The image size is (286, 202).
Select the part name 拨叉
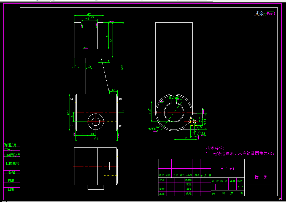click(261, 177)
